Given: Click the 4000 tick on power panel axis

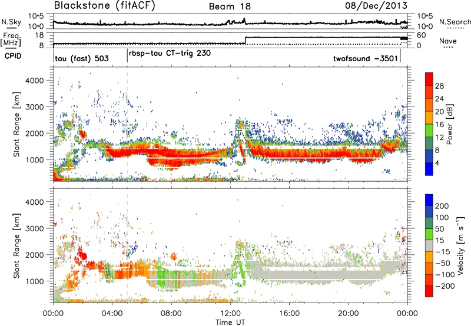Looking at the screenshot, I should [x=34, y=81].
